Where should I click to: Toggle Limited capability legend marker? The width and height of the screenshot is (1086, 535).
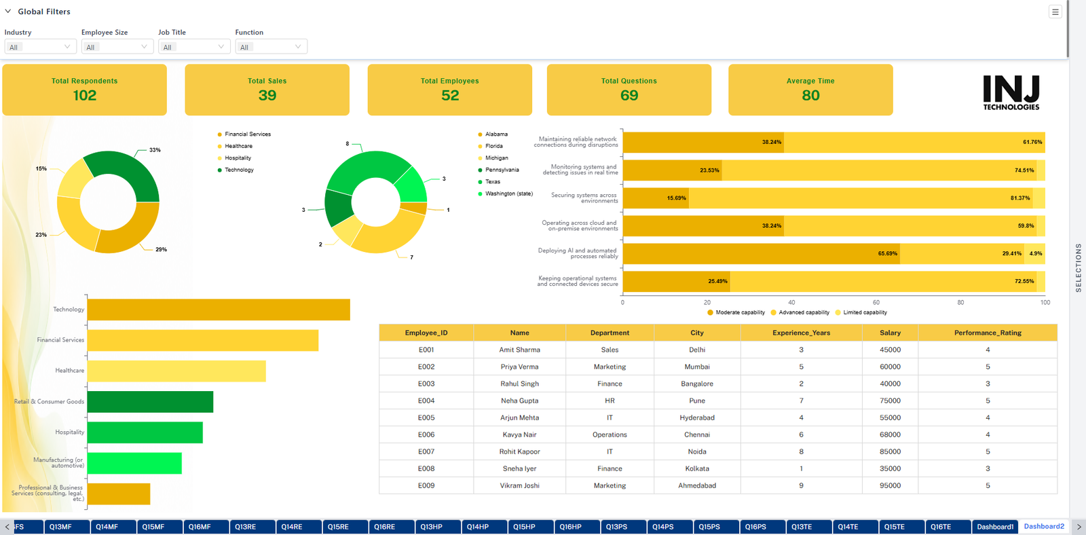(838, 312)
